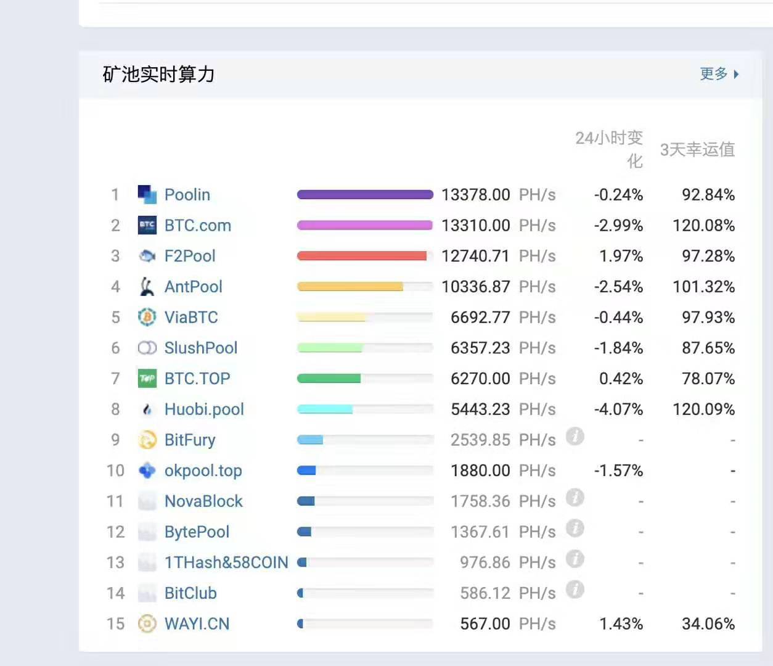Viewport: 773px width, 666px height.
Task: Click the 24小时变化 column header
Action: 609,149
